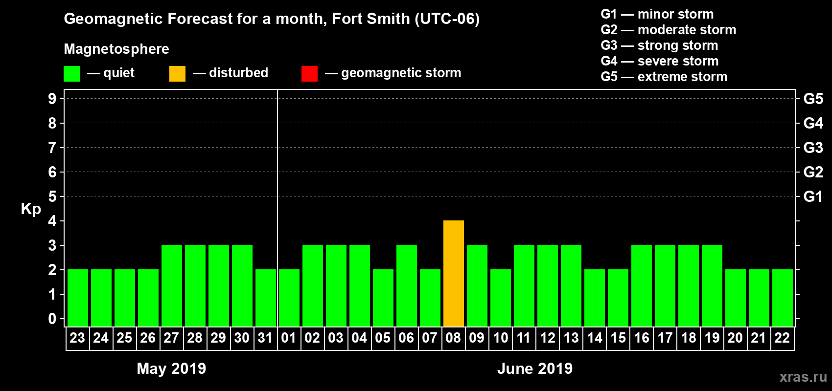Click the date label 31 in May
The height and width of the screenshot is (391, 832).
click(x=265, y=338)
